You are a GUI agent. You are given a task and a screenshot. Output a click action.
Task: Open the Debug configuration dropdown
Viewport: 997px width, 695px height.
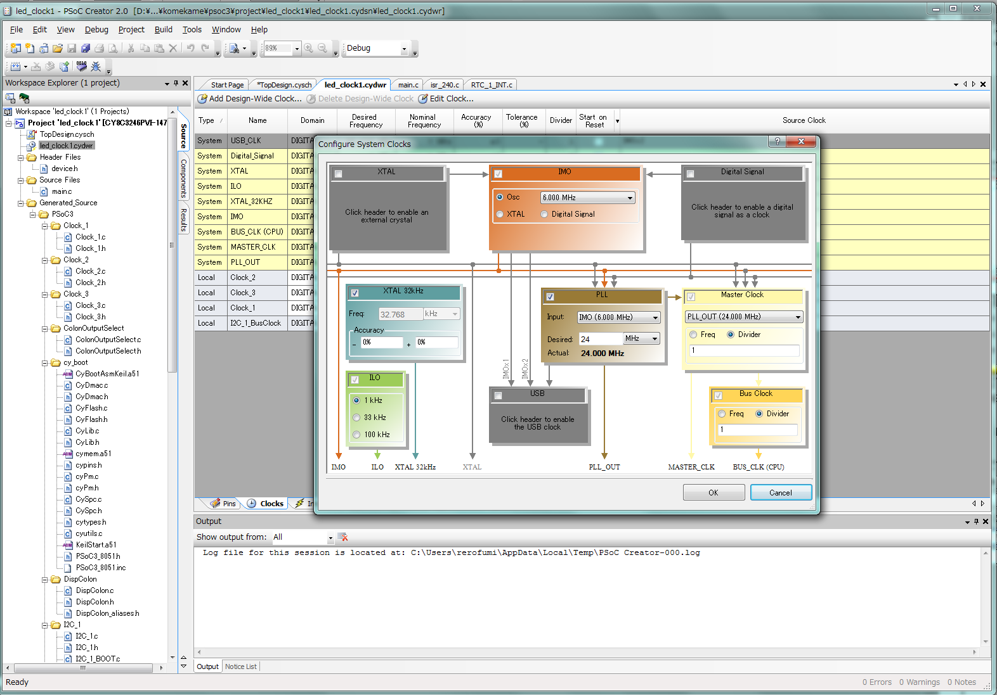404,48
